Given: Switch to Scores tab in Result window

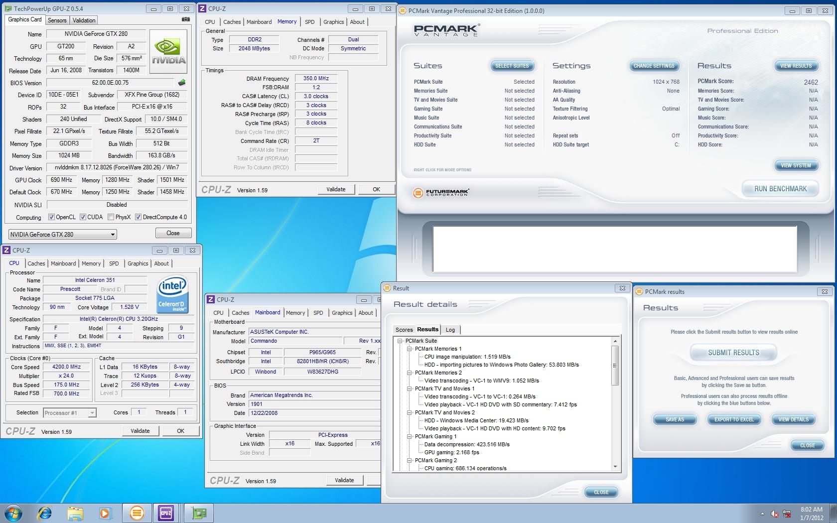Looking at the screenshot, I should pyautogui.click(x=404, y=330).
